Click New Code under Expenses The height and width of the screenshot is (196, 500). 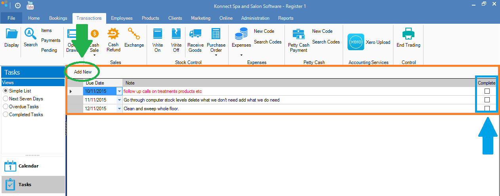[x=264, y=31]
